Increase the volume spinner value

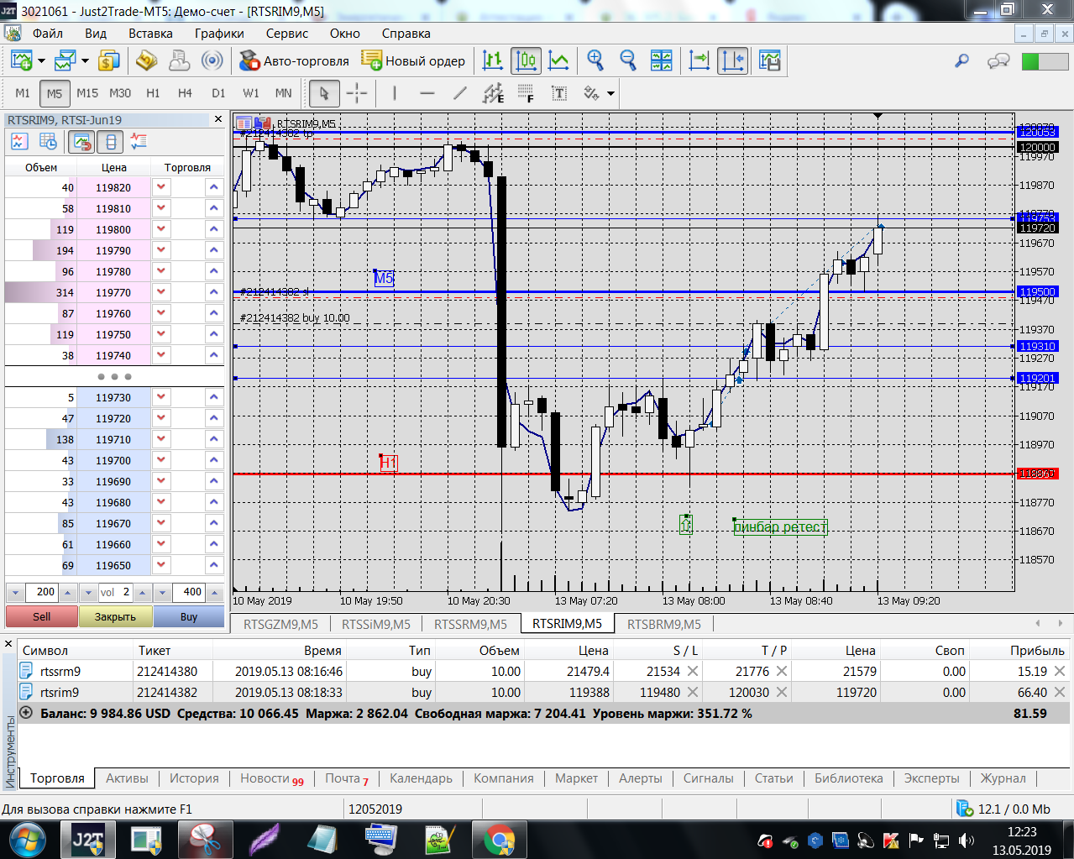click(142, 592)
